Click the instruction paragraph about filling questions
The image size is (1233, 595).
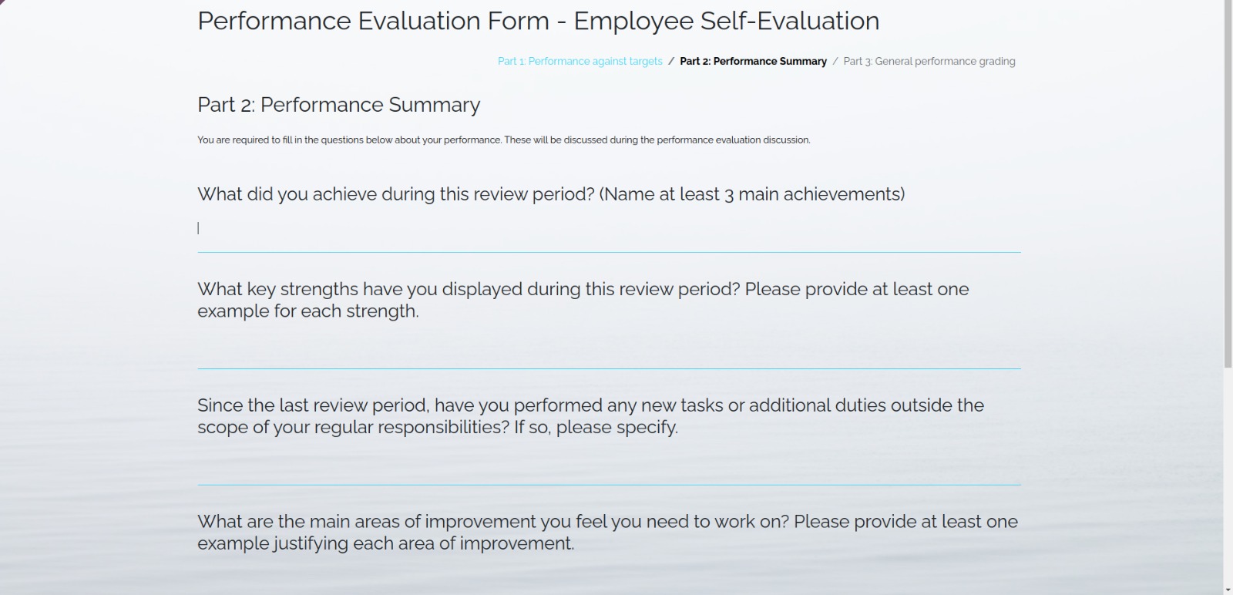504,140
